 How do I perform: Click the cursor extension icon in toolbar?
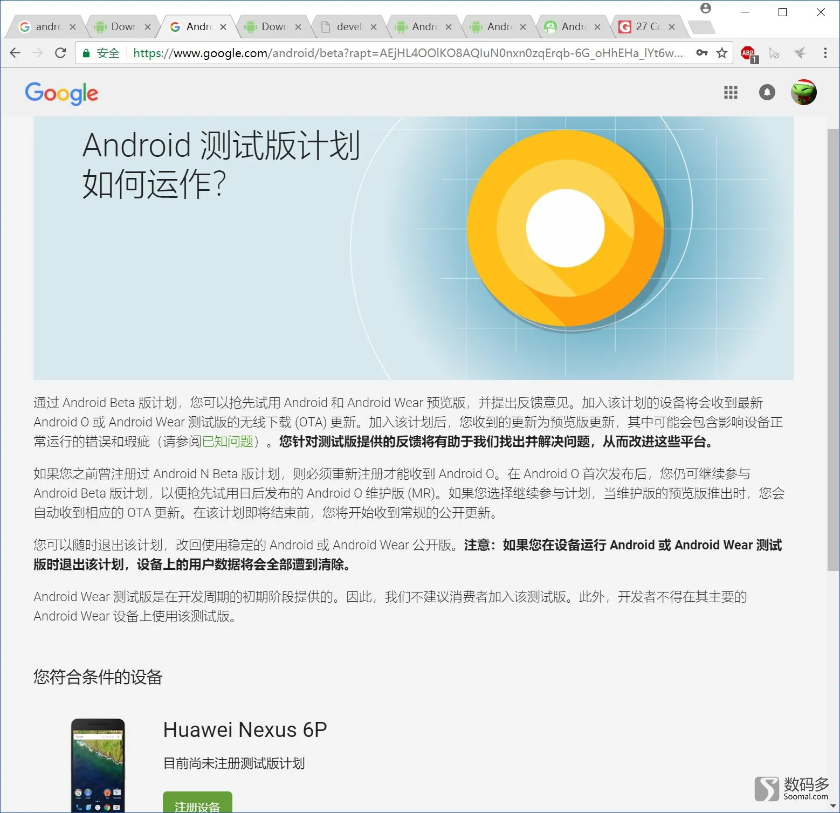(774, 53)
